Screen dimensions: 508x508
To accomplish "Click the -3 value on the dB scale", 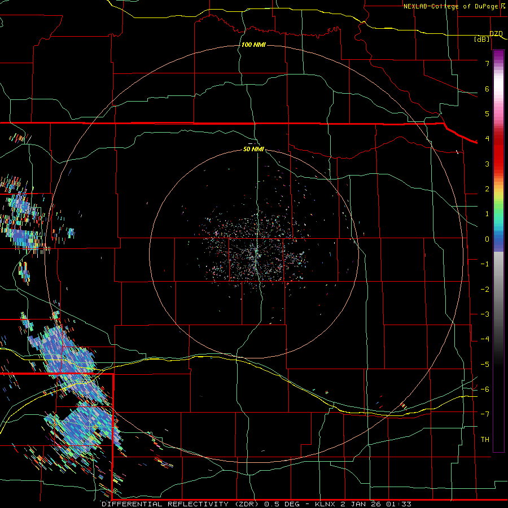I will pyautogui.click(x=485, y=314).
